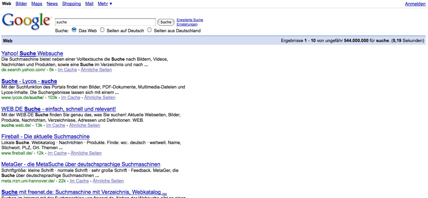The height and width of the screenshot is (198, 428).
Task: Focus the search input field
Action: [x=105, y=22]
